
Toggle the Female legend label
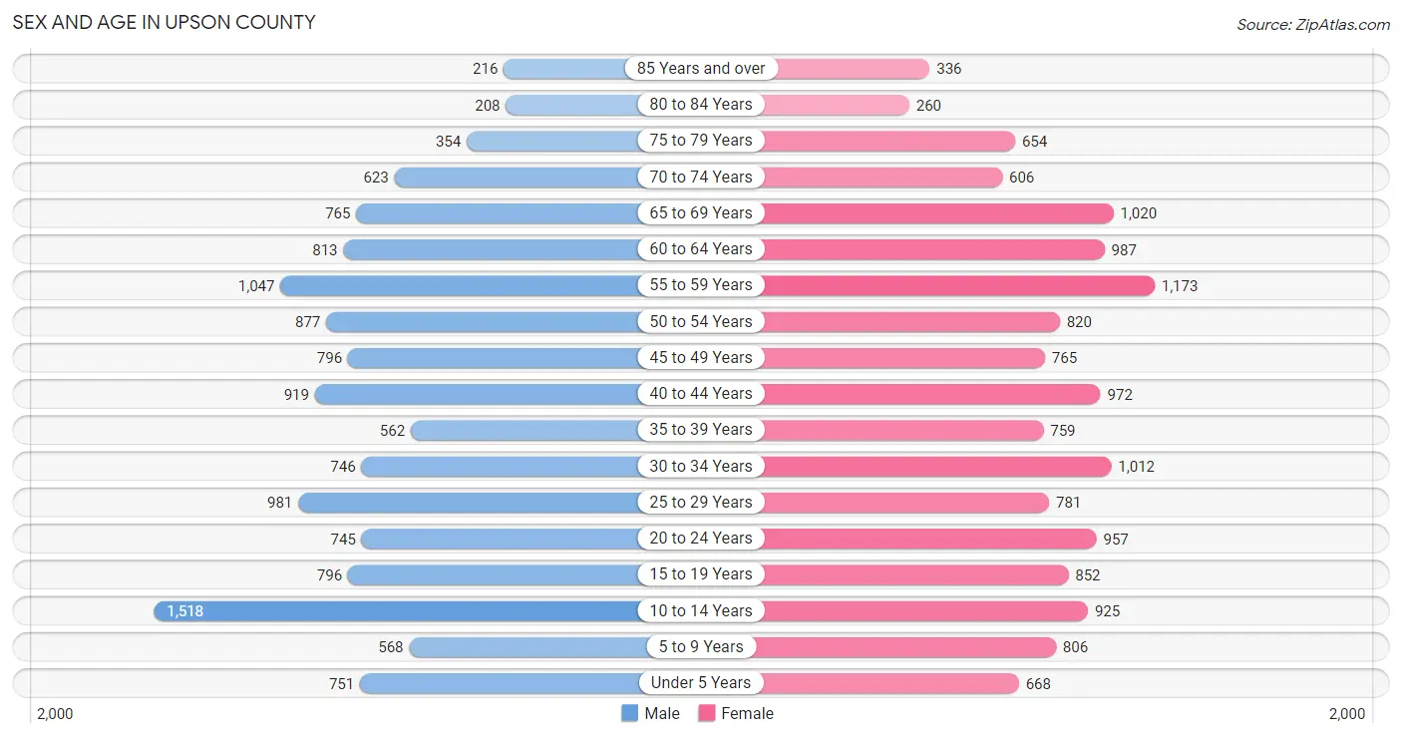(x=748, y=713)
